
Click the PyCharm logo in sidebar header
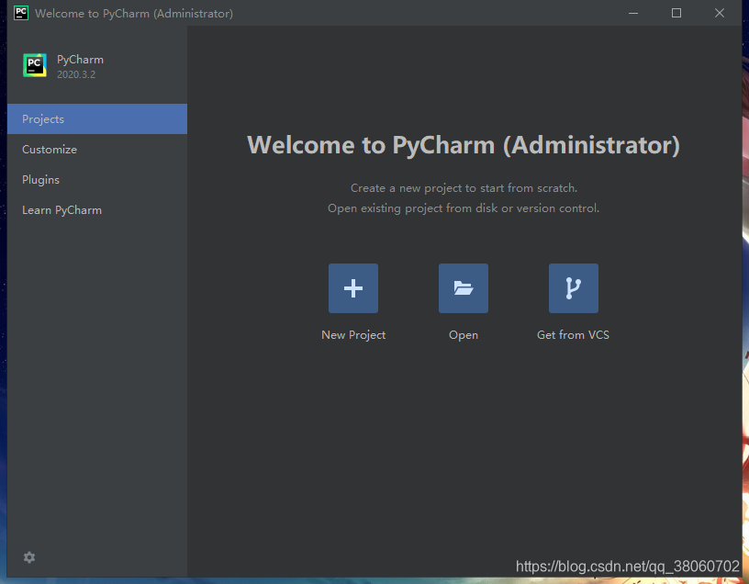coord(35,65)
